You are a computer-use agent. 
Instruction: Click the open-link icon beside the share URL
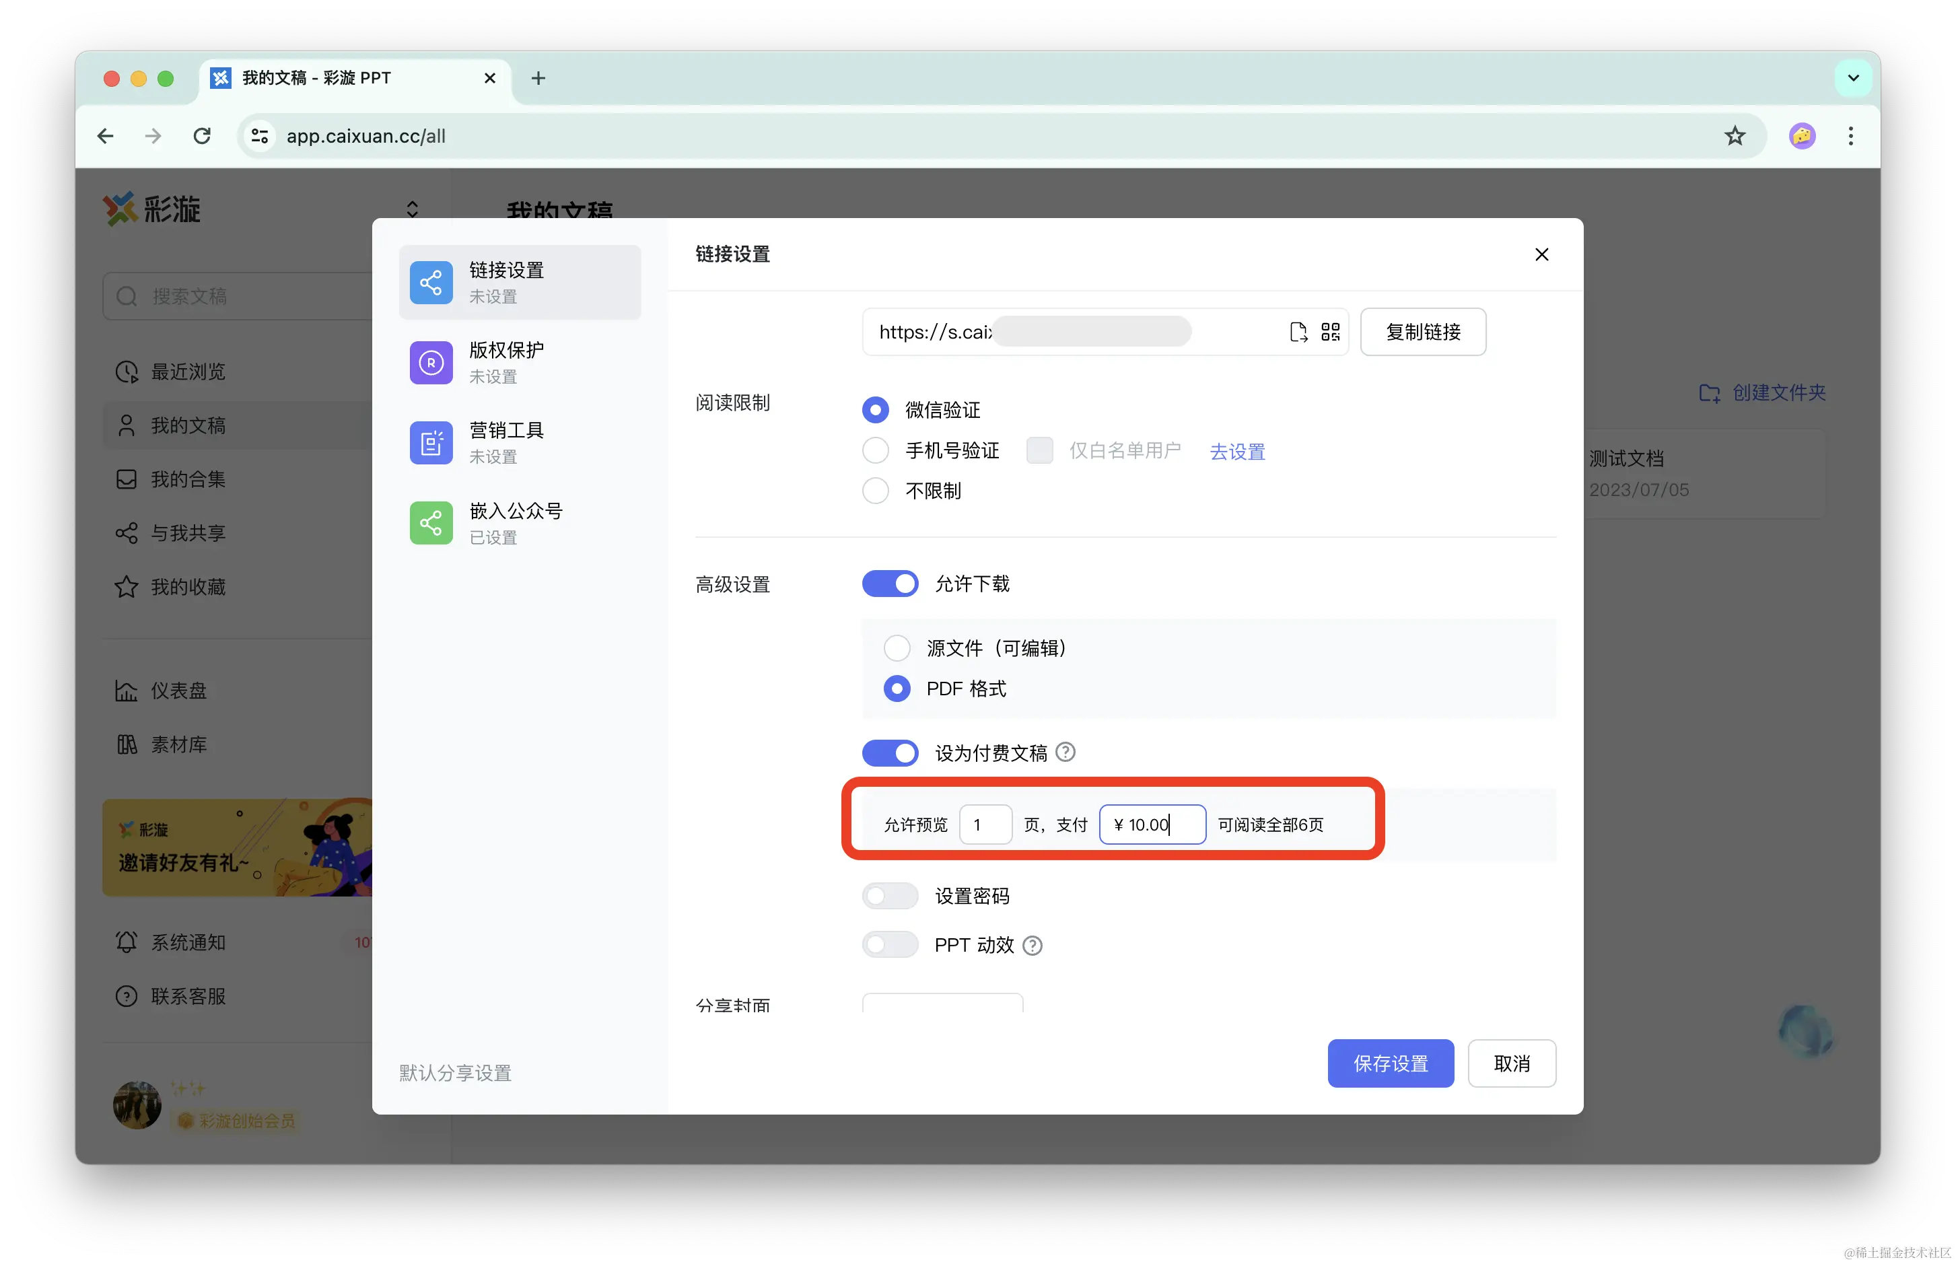click(1298, 332)
